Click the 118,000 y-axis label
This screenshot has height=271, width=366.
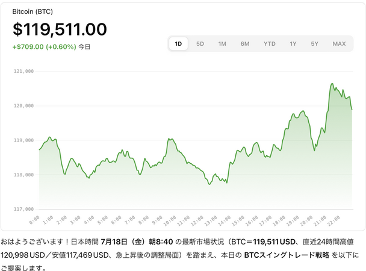pyautogui.click(x=23, y=175)
